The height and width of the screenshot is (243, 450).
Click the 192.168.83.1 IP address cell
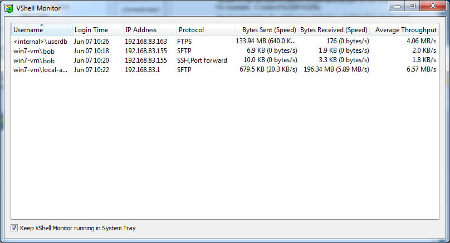[x=142, y=69]
